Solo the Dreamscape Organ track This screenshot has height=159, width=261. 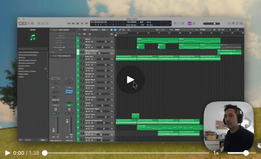(89, 111)
